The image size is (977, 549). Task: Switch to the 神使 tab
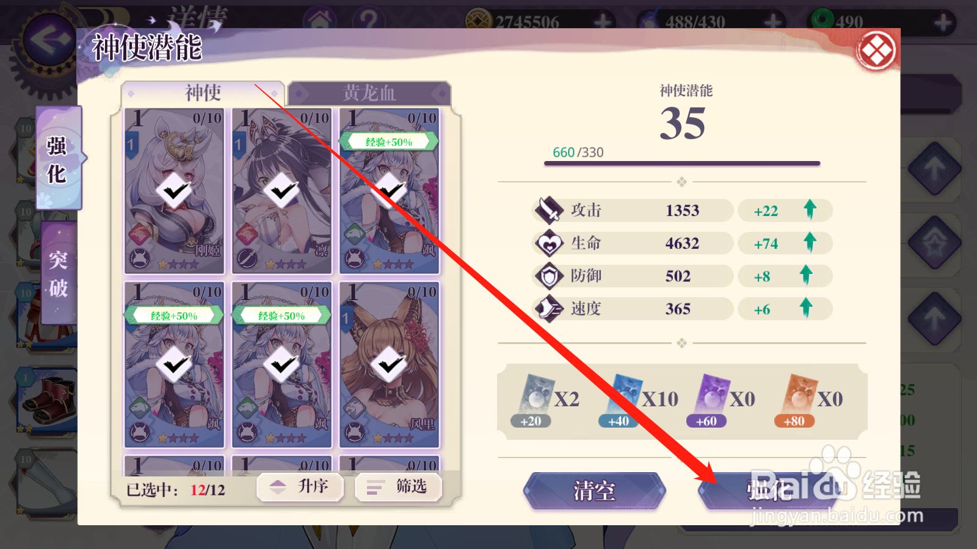click(203, 93)
